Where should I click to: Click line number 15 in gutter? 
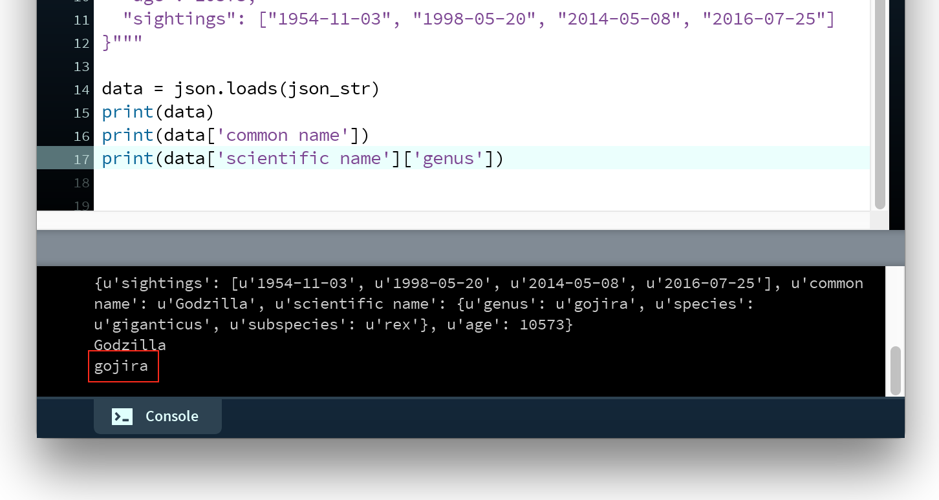click(81, 112)
